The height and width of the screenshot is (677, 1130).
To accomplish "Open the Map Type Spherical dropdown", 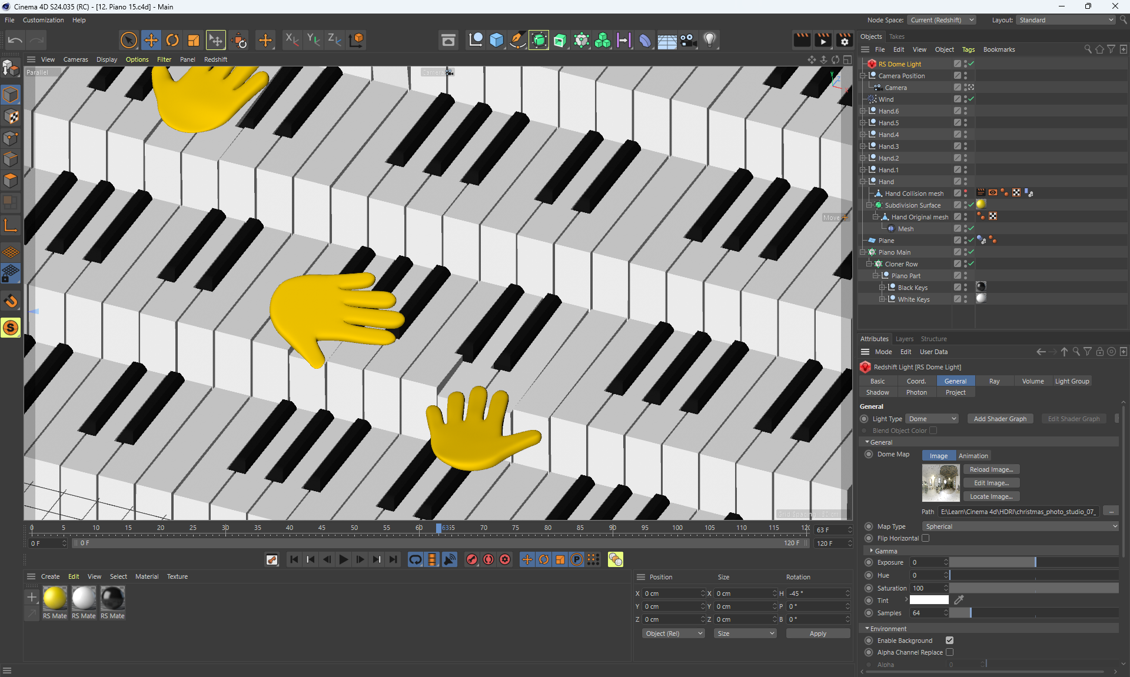I will tap(1020, 526).
